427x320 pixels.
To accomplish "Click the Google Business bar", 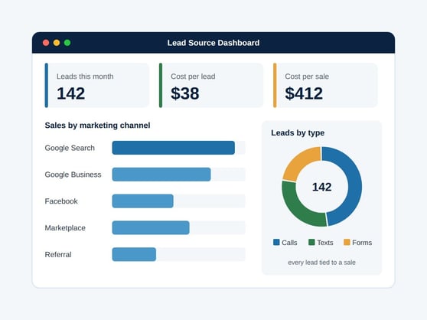I will coord(161,175).
